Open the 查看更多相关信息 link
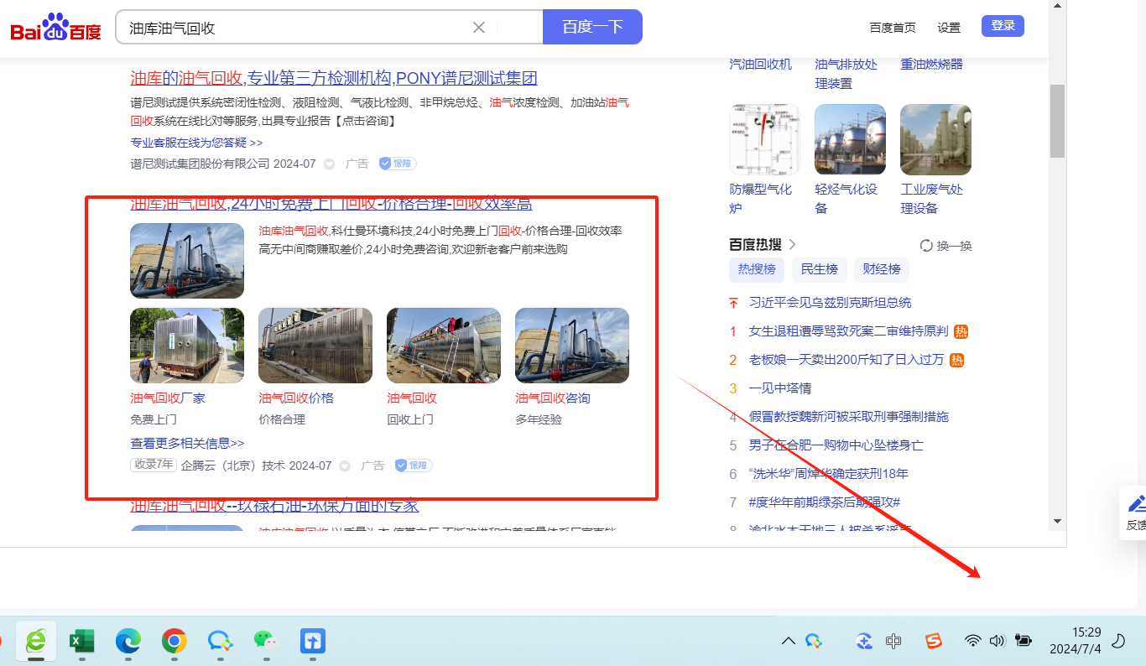 pos(187,443)
